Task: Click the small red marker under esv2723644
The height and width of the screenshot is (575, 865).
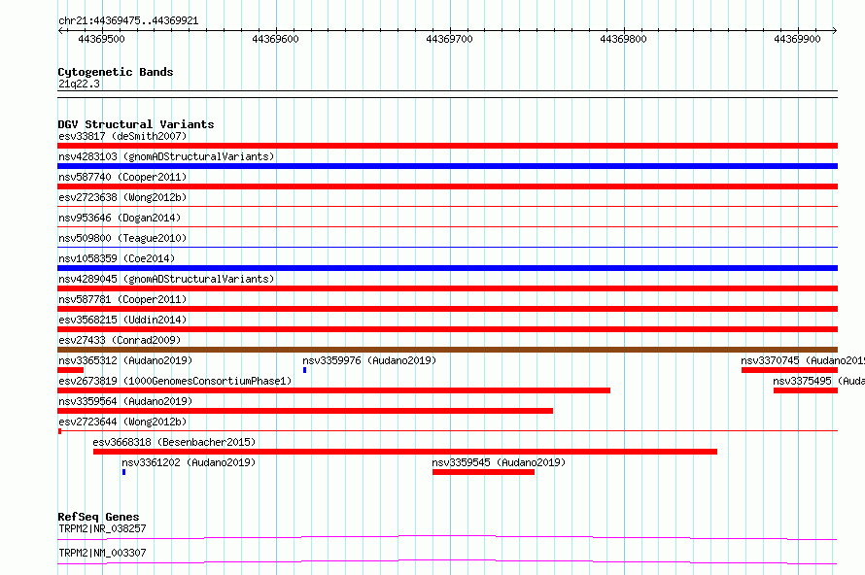Action: tap(59, 431)
